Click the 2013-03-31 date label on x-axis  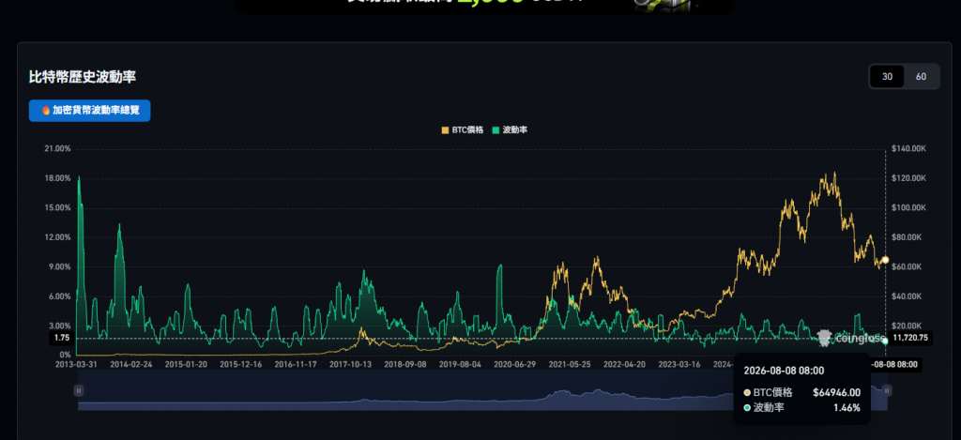click(77, 364)
